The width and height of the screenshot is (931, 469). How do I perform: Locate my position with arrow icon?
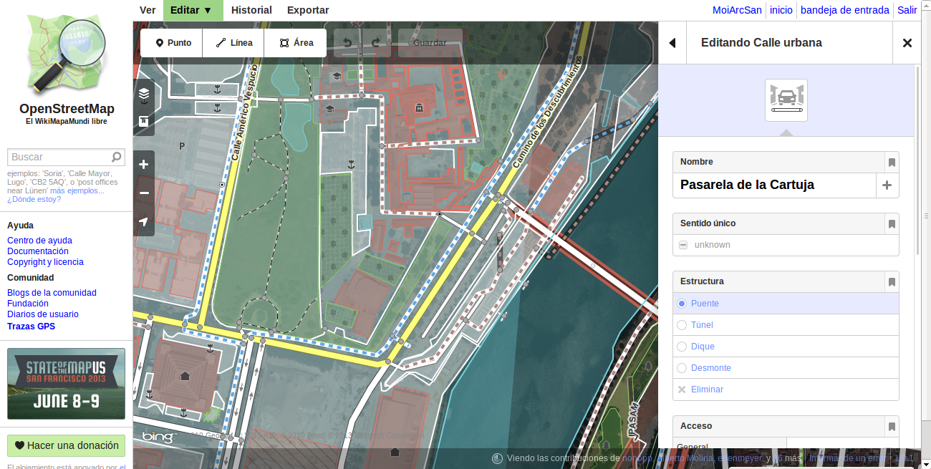click(x=144, y=222)
